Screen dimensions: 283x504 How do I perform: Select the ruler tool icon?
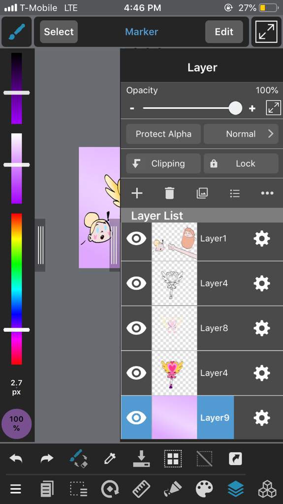click(142, 490)
